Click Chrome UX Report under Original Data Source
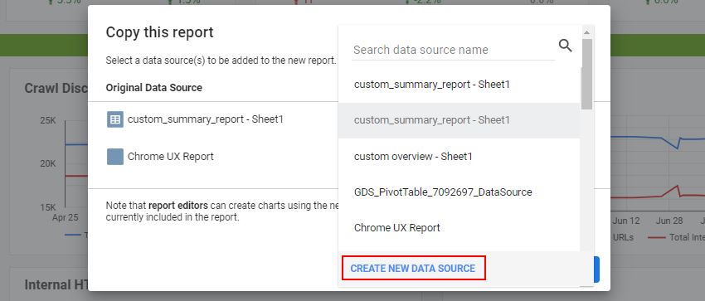The image size is (705, 301). (170, 157)
